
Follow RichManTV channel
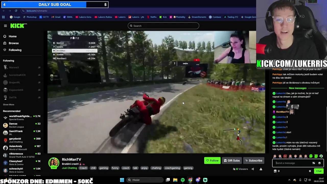(x=212, y=160)
